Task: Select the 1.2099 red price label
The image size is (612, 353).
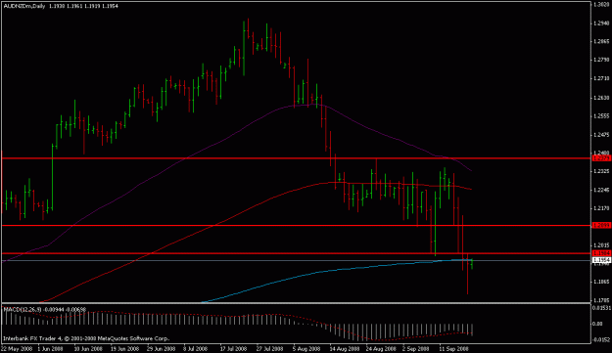Action: (x=601, y=225)
